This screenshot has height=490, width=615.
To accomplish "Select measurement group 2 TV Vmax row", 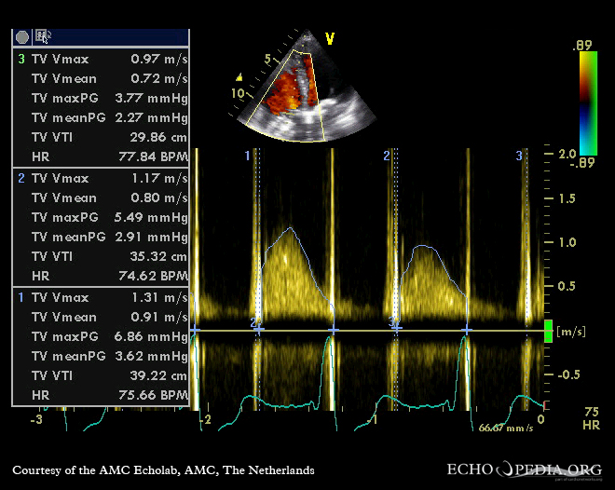I will (101, 178).
